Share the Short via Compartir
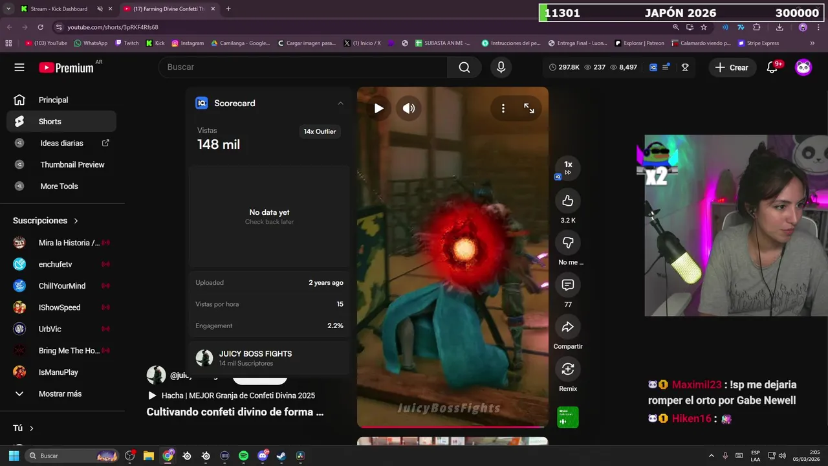 pos(568,327)
